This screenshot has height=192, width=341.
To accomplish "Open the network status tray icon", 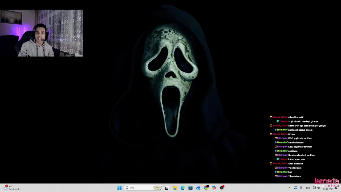I will tap(315, 188).
